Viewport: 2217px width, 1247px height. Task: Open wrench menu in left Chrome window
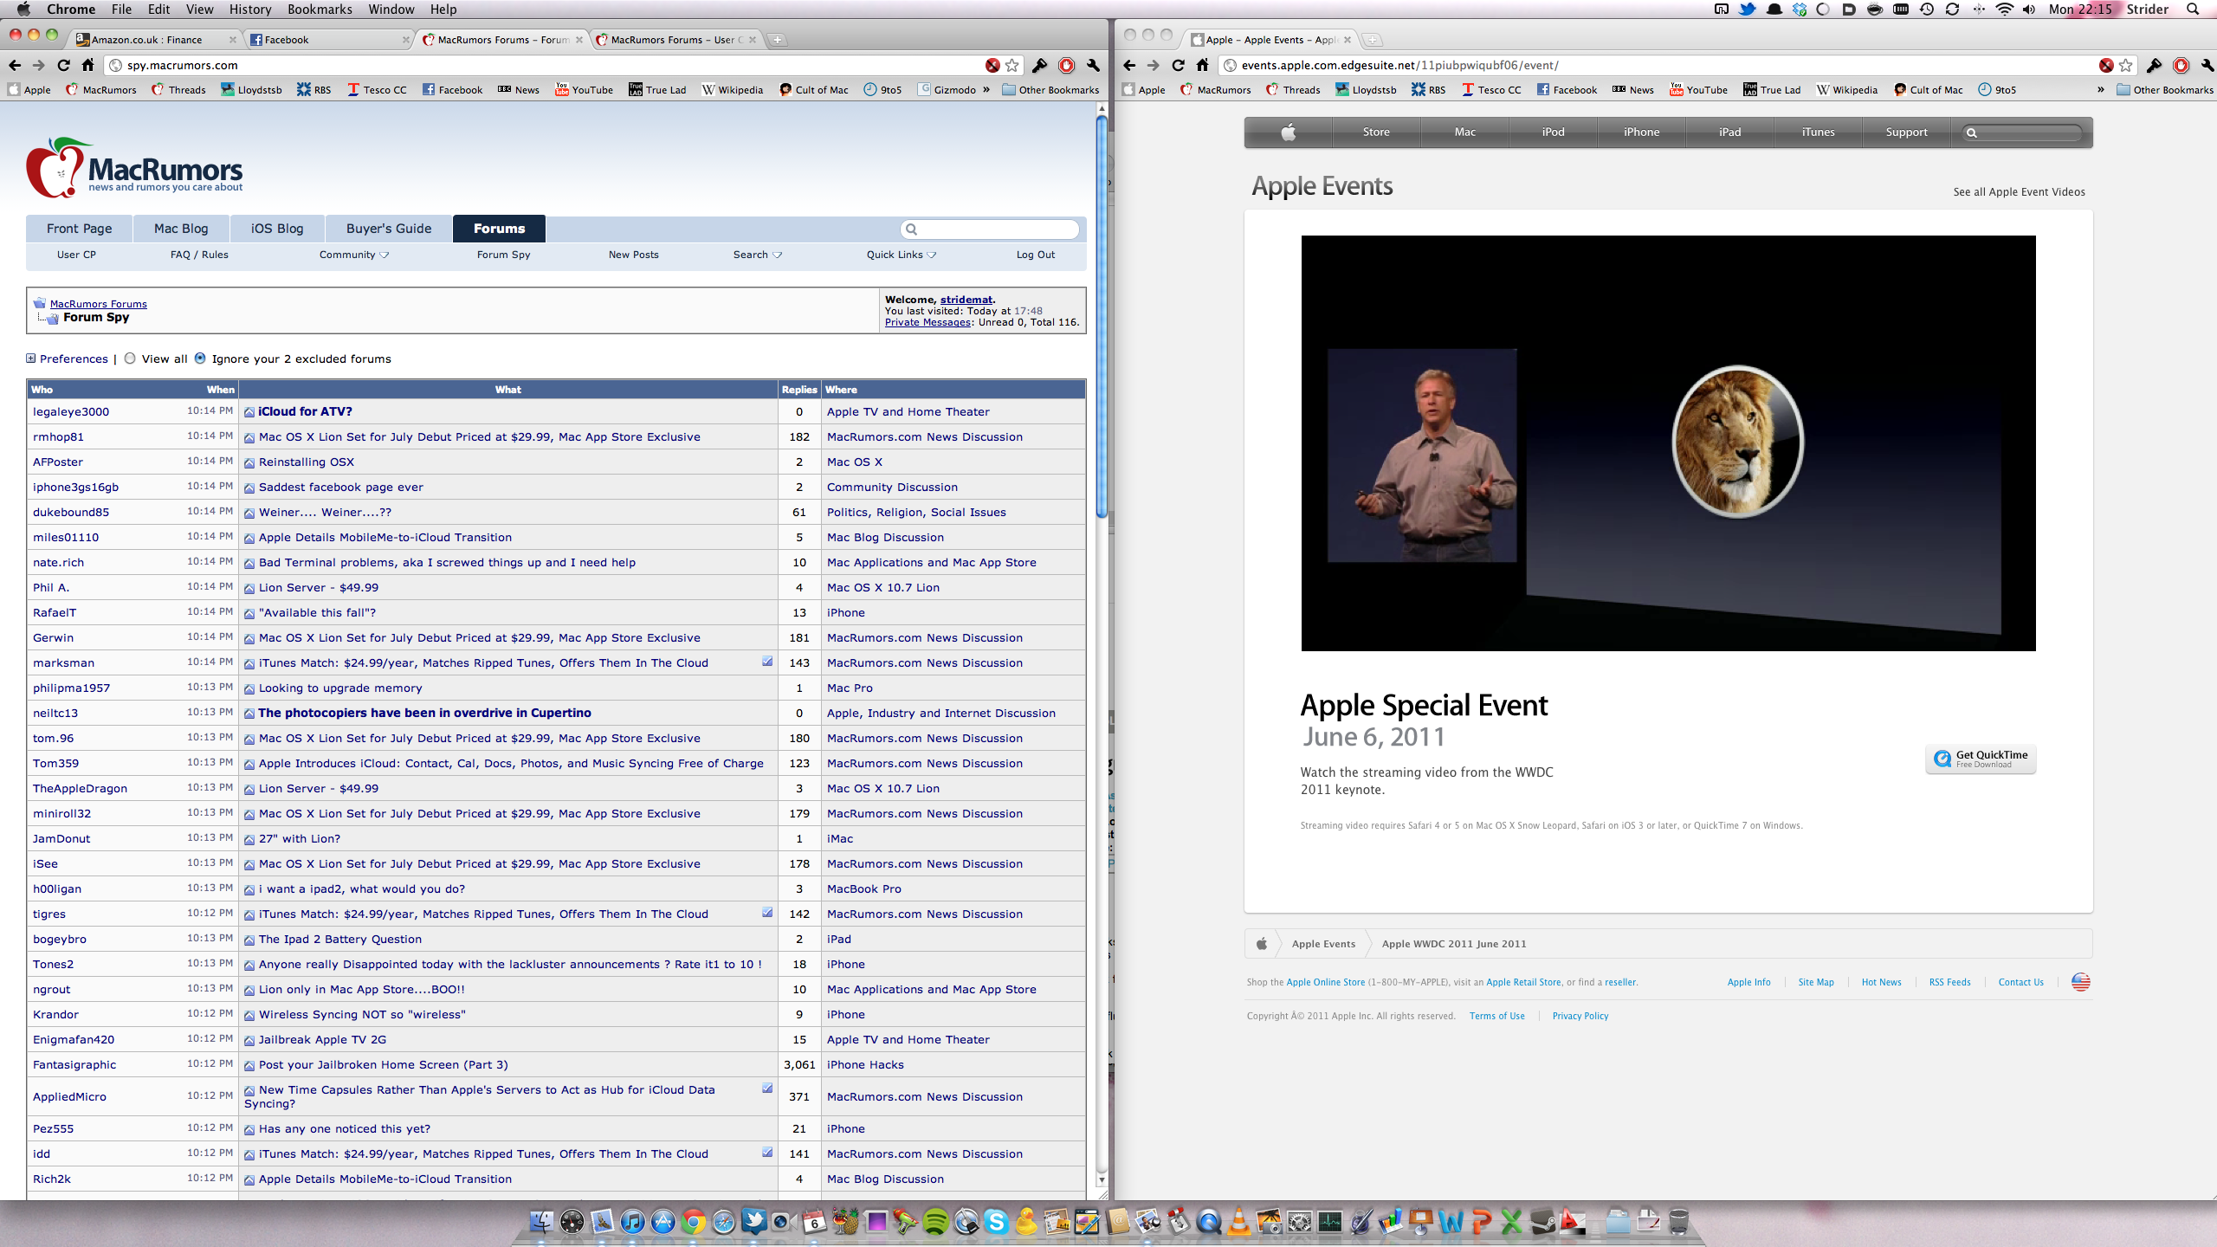pyautogui.click(x=1094, y=65)
